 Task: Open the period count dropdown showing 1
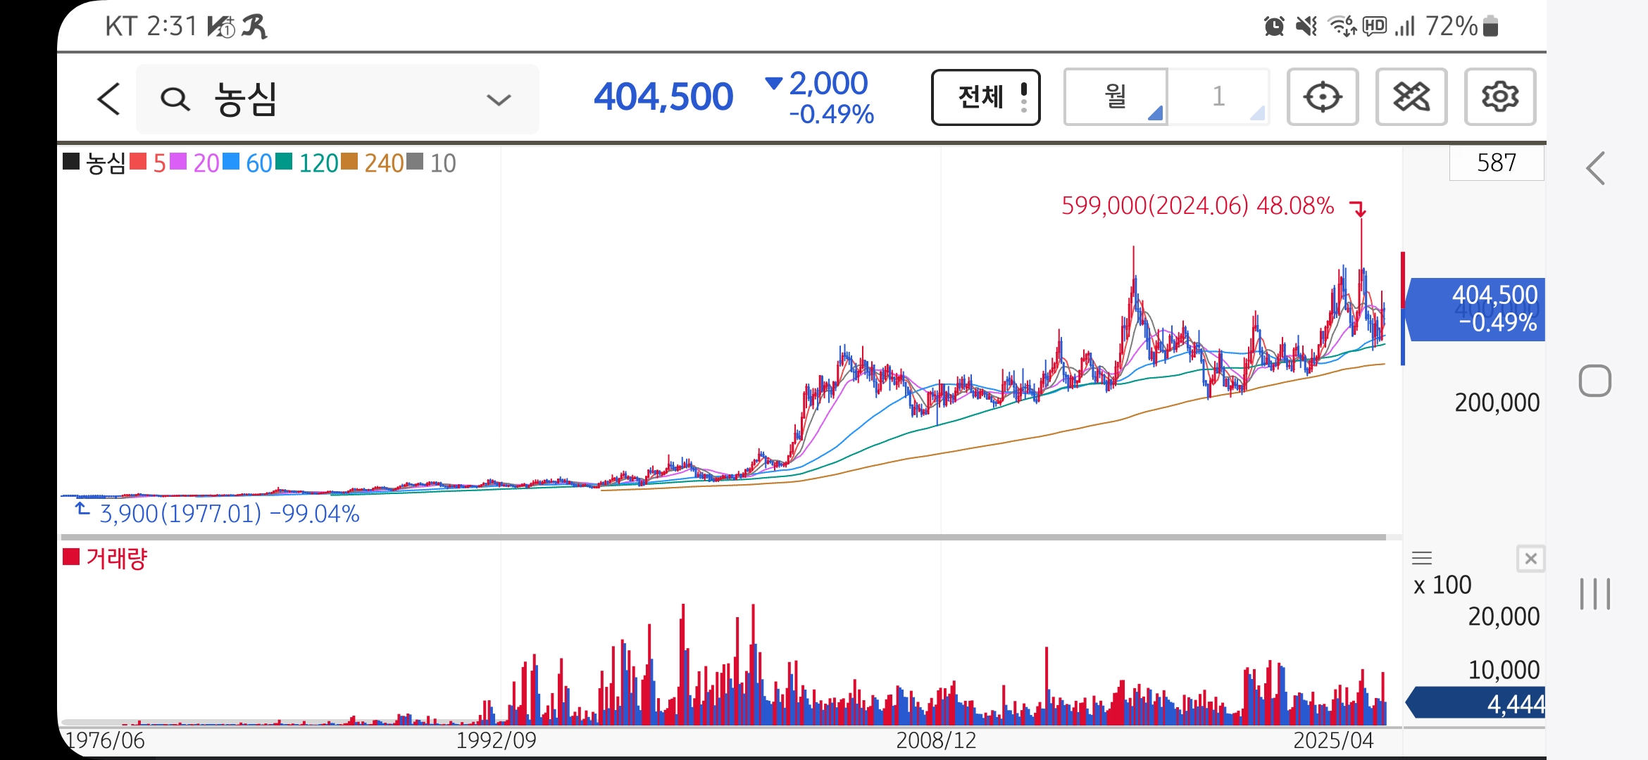(x=1219, y=97)
